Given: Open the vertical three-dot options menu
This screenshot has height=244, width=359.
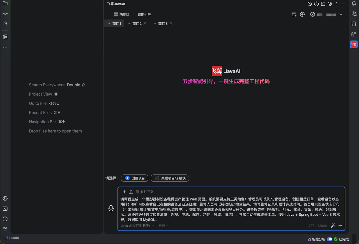Looking at the screenshot, I should (x=336, y=4).
